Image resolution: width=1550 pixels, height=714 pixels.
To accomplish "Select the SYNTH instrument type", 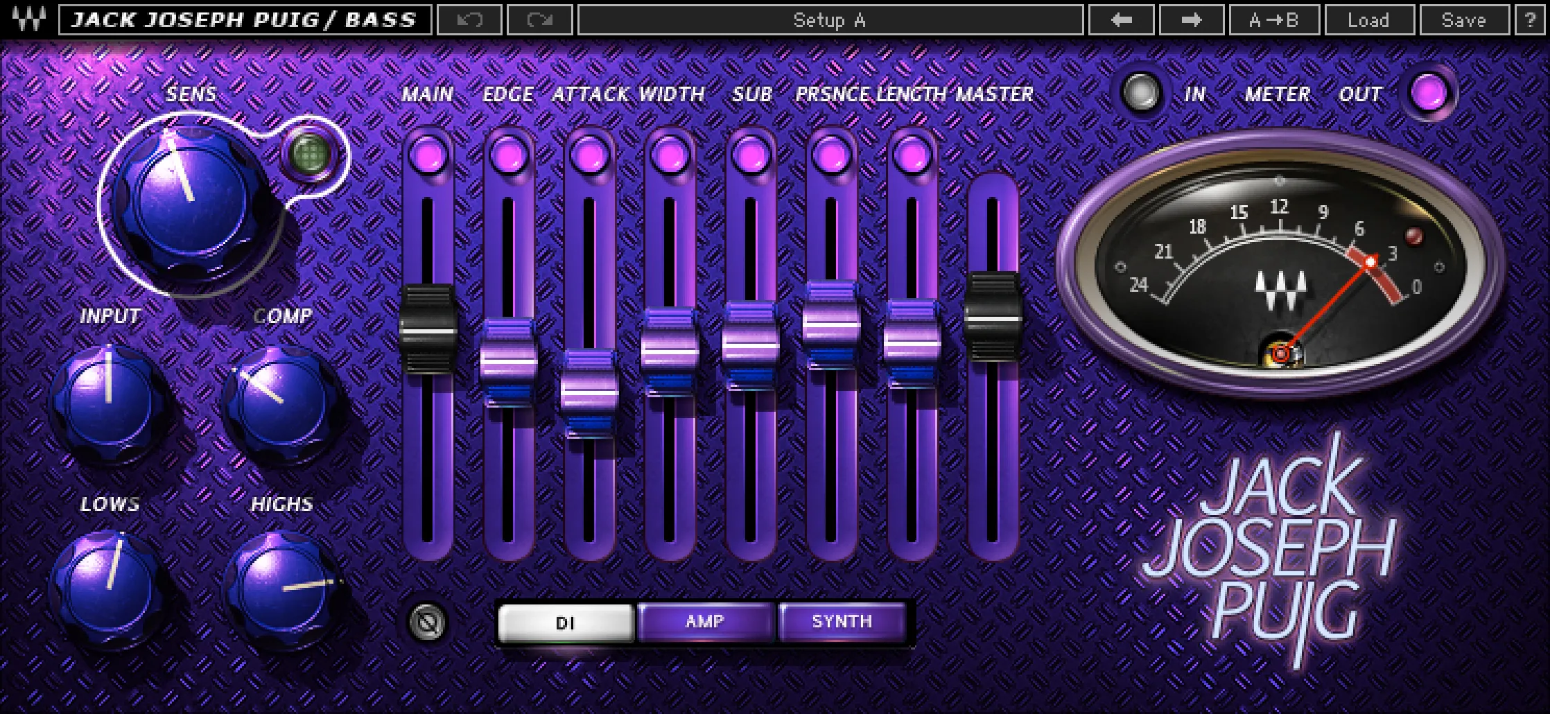I will pos(842,621).
